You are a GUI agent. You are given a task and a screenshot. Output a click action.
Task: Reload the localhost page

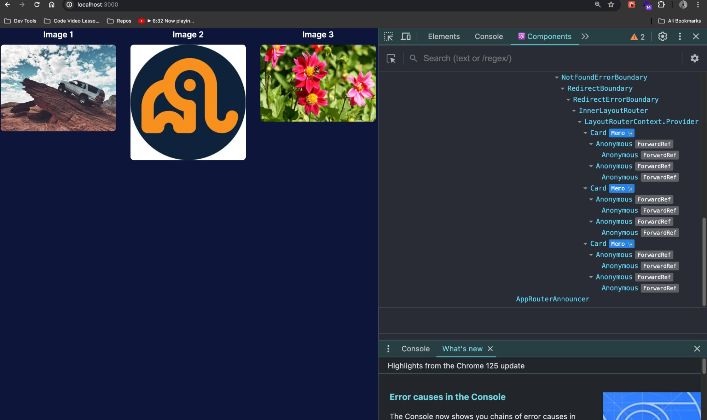coord(37,5)
